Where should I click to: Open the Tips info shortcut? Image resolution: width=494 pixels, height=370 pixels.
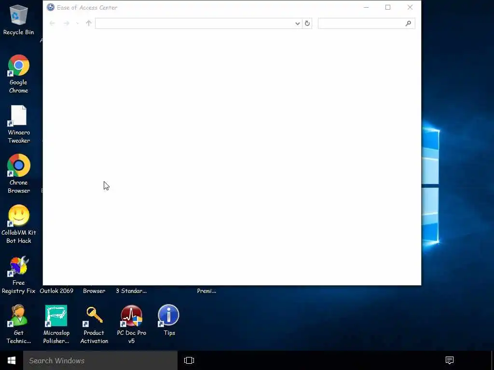[x=169, y=320]
